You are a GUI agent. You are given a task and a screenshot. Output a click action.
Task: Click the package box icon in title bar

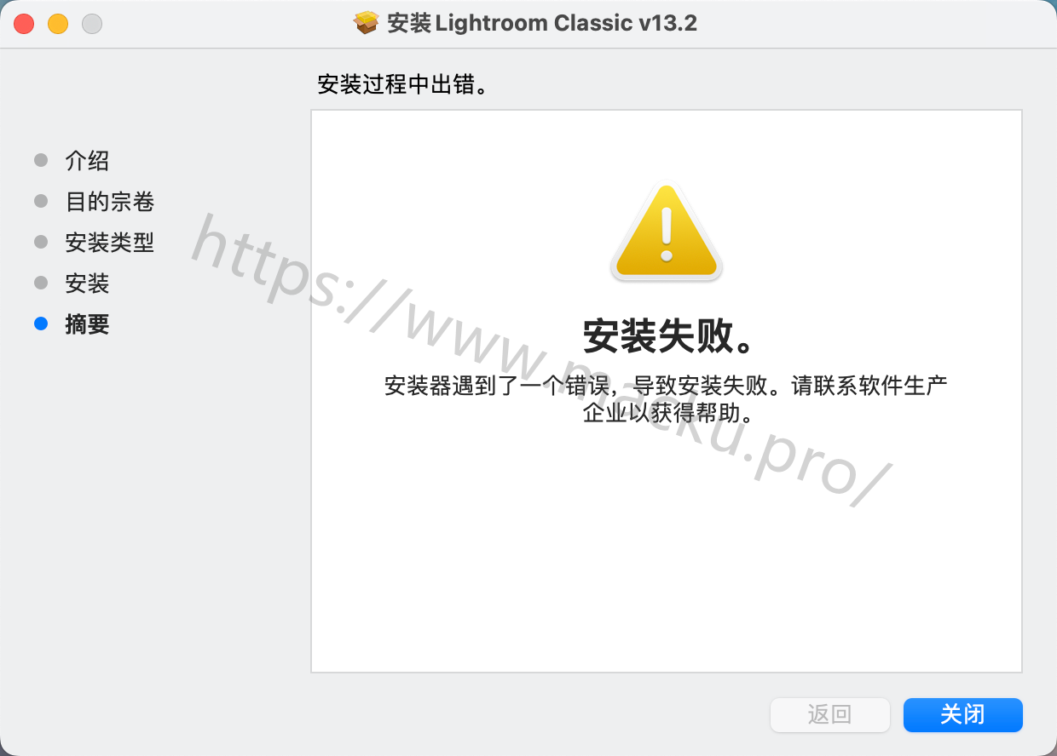pyautogui.click(x=366, y=23)
